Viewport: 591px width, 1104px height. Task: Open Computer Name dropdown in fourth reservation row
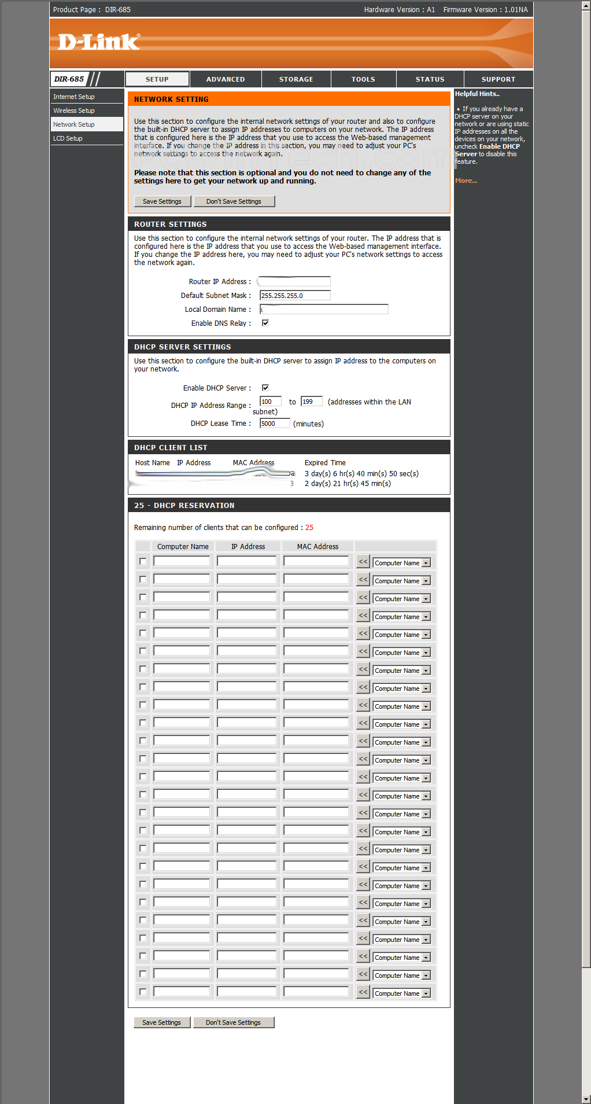(x=402, y=617)
